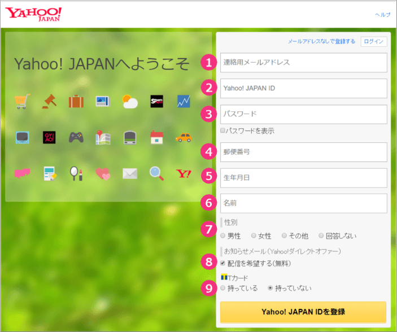This screenshot has width=397, height=332.
Task: Open the blog document pencil icon
Action: (50, 173)
